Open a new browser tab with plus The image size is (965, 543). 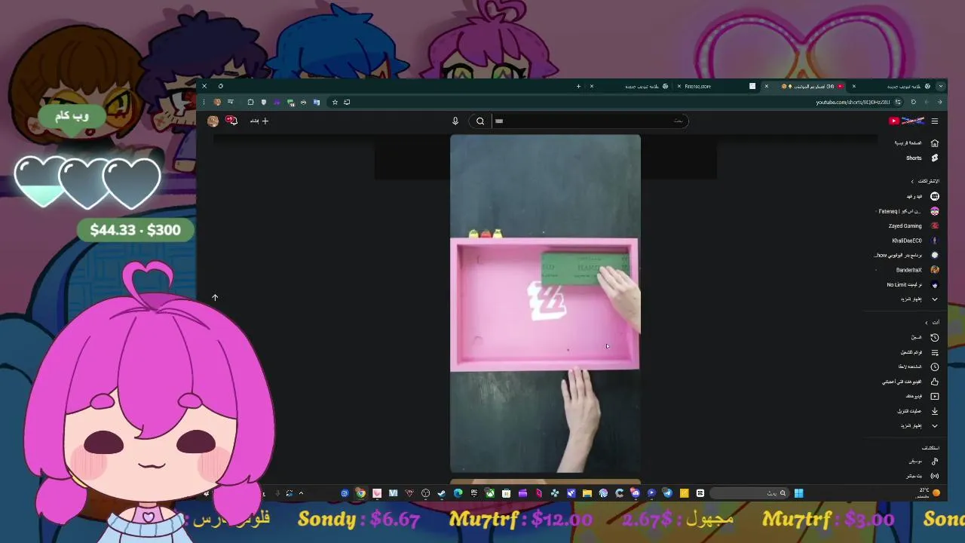[x=578, y=86]
